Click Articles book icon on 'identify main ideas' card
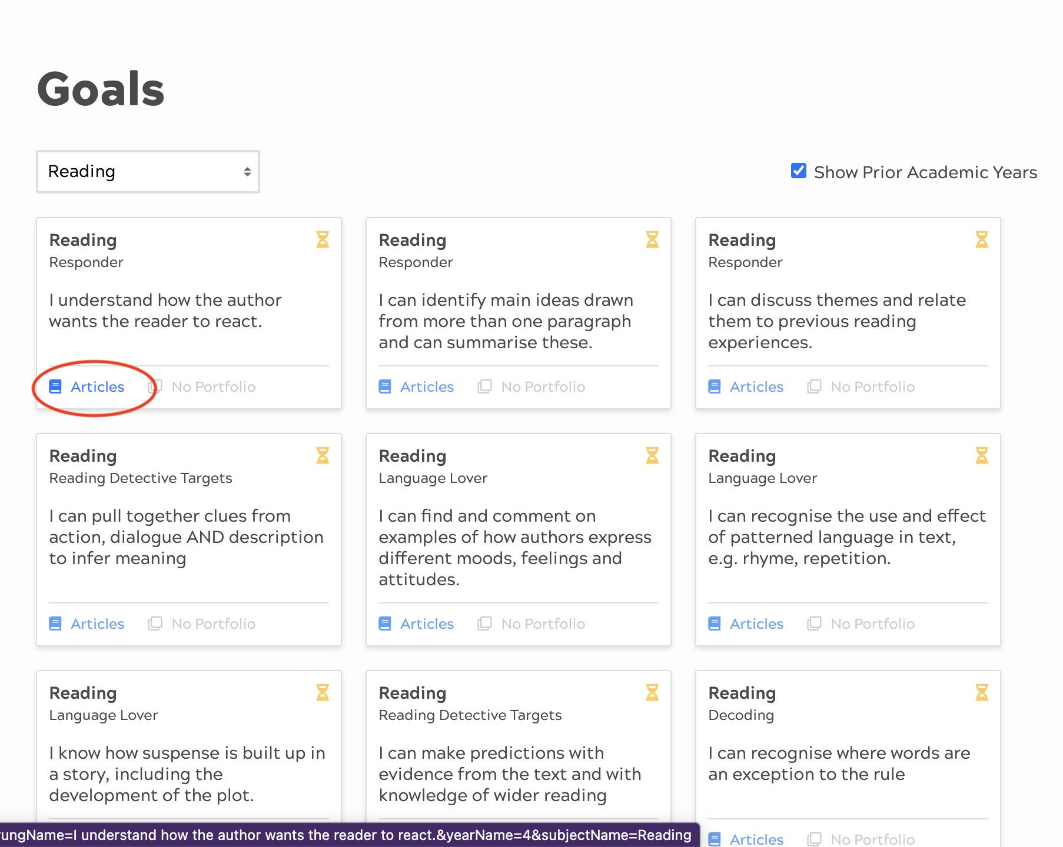This screenshot has width=1063, height=847. pyautogui.click(x=385, y=386)
